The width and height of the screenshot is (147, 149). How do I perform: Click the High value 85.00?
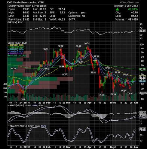26,13
